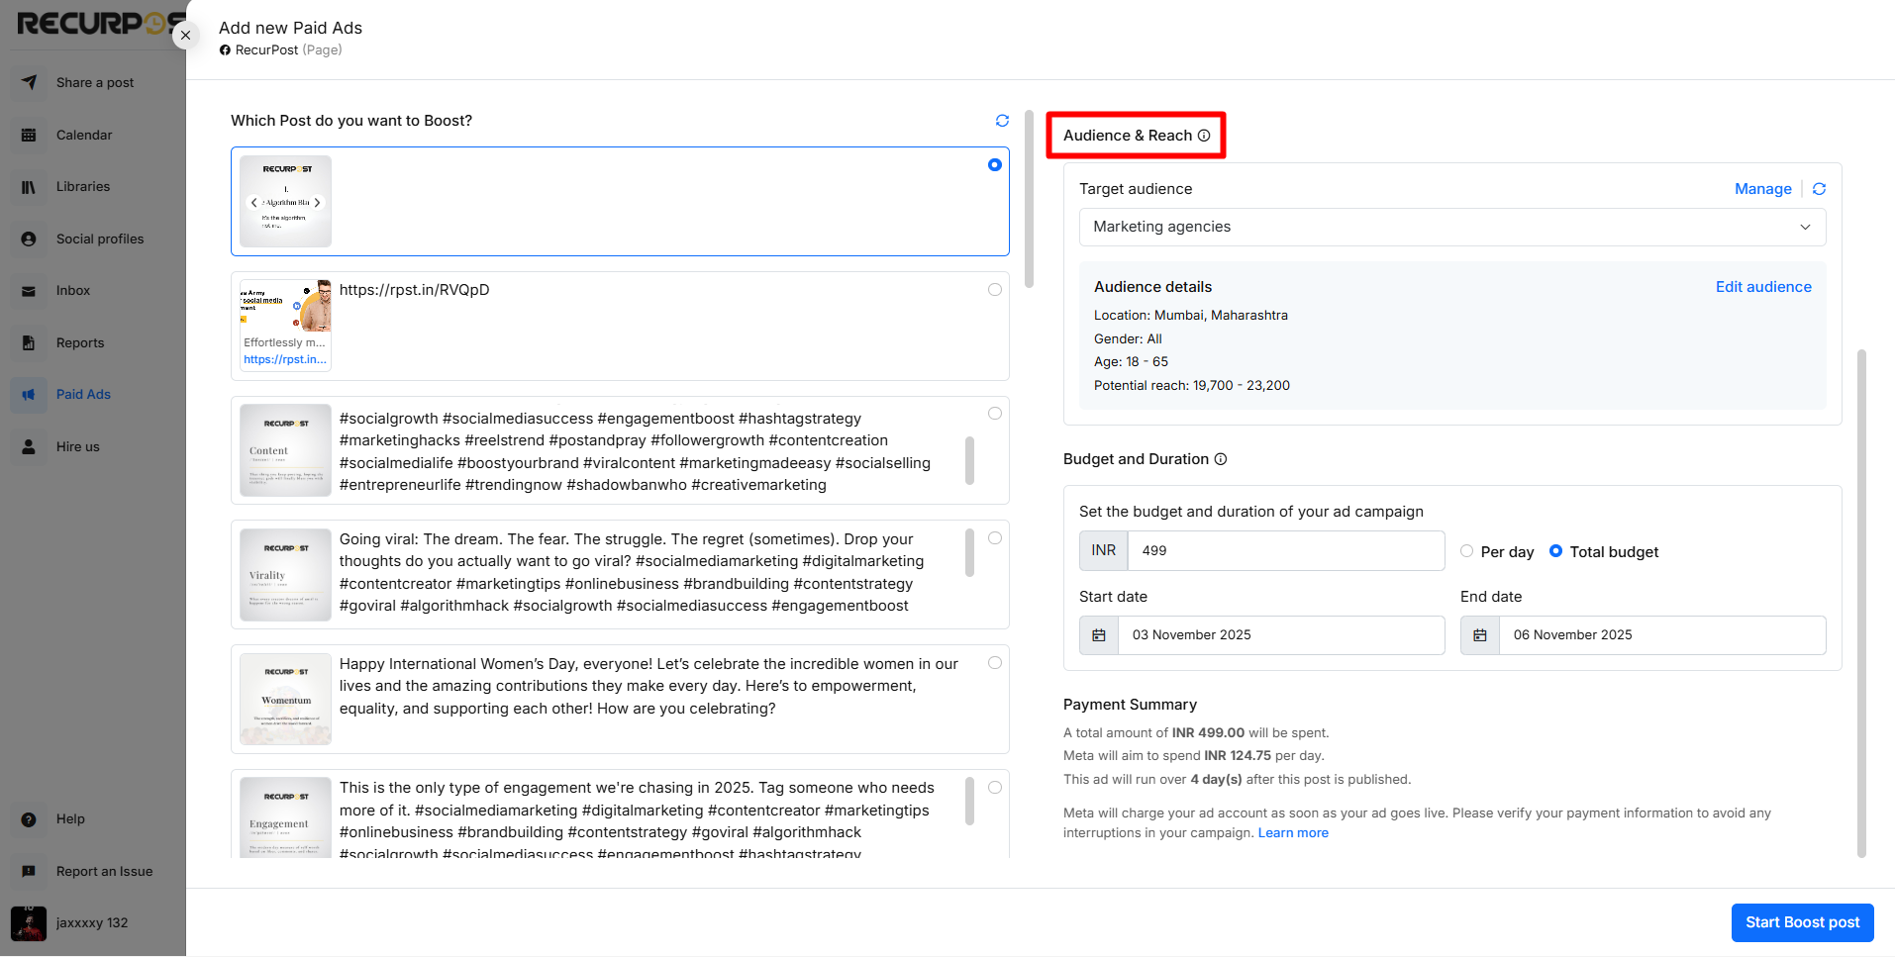The width and height of the screenshot is (1895, 957).
Task: Click next arrow on first post thumbnail
Action: [x=317, y=203]
